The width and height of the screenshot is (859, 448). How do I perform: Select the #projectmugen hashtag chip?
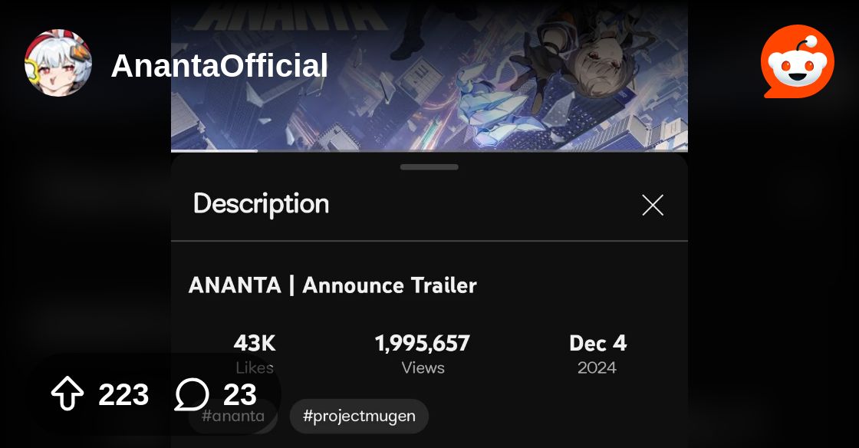(359, 417)
